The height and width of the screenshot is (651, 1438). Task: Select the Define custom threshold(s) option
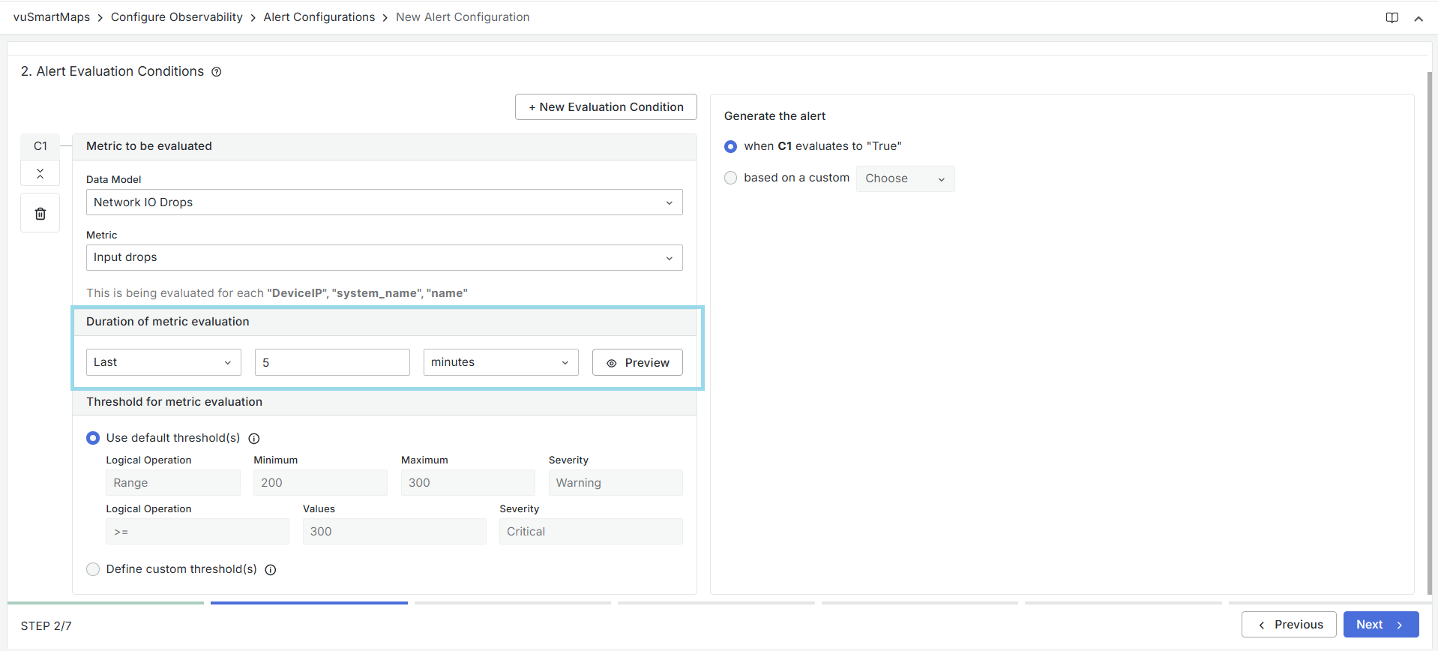tap(93, 569)
